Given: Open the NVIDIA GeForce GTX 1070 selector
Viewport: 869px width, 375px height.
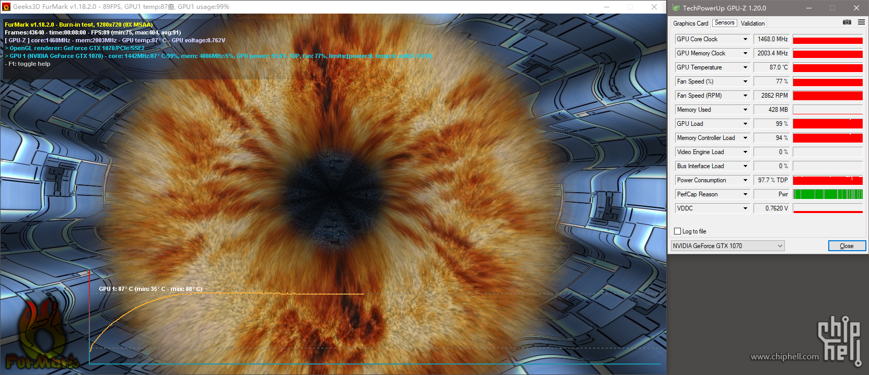Looking at the screenshot, I should click(728, 246).
